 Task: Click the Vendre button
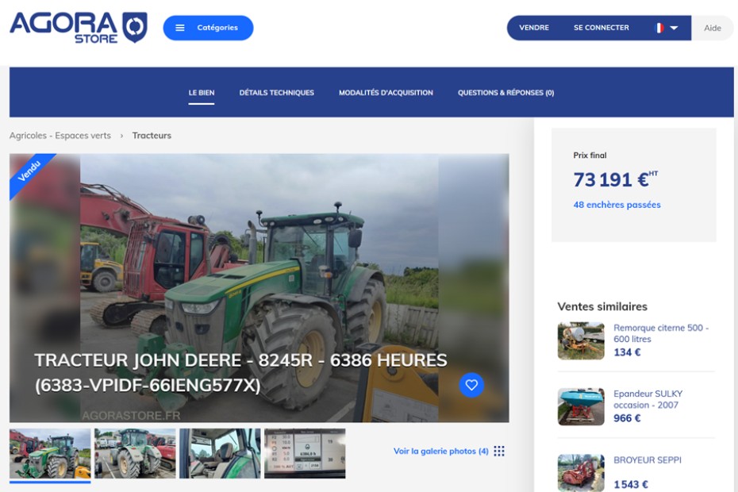tap(534, 28)
